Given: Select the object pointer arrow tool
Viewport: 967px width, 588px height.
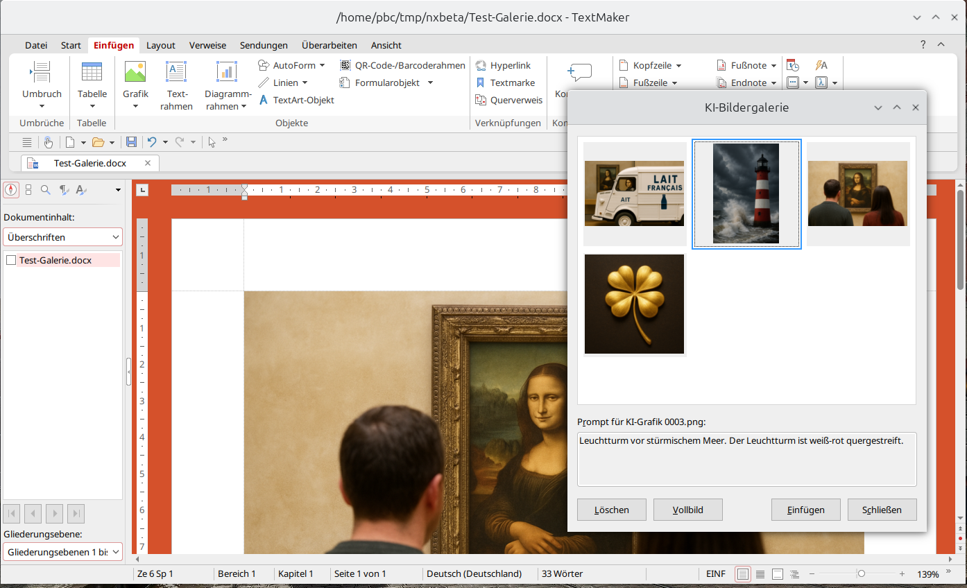Looking at the screenshot, I should (x=212, y=142).
